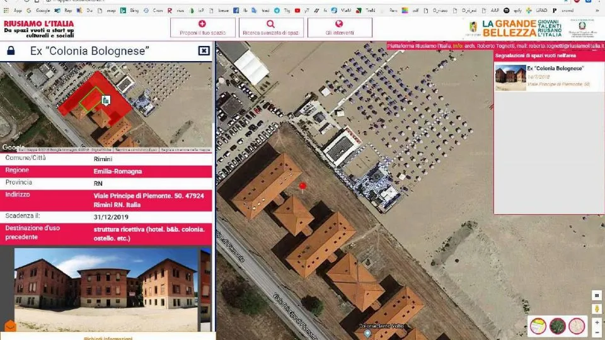
Task: Open the Telegram 'Tlg' bookmark
Action: coord(282,11)
